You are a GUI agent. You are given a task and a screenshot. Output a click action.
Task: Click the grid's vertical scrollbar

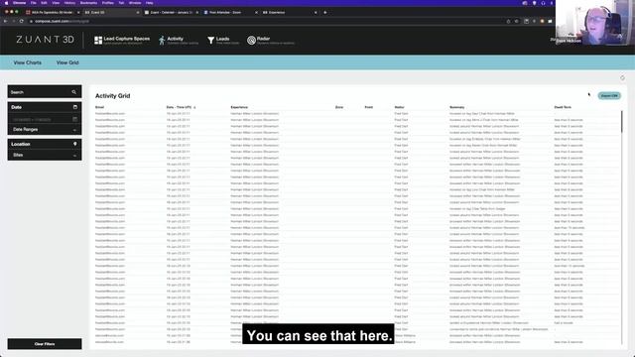[622, 121]
